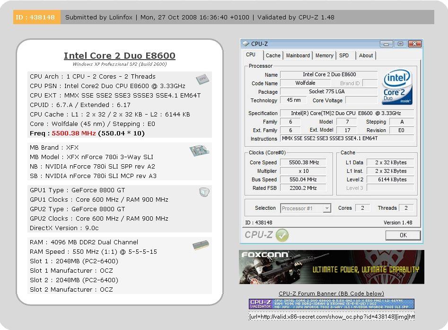Open the About tab
This screenshot has width=448, height=330.
[x=366, y=55]
